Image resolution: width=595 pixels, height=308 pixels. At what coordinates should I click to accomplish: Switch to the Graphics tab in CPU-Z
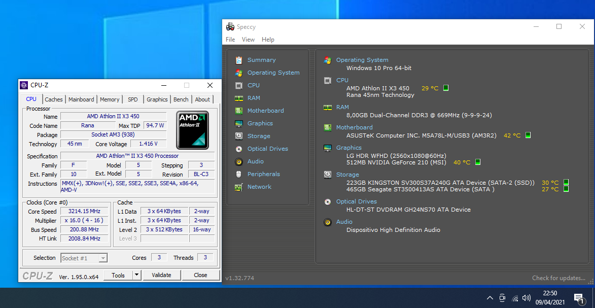[157, 99]
